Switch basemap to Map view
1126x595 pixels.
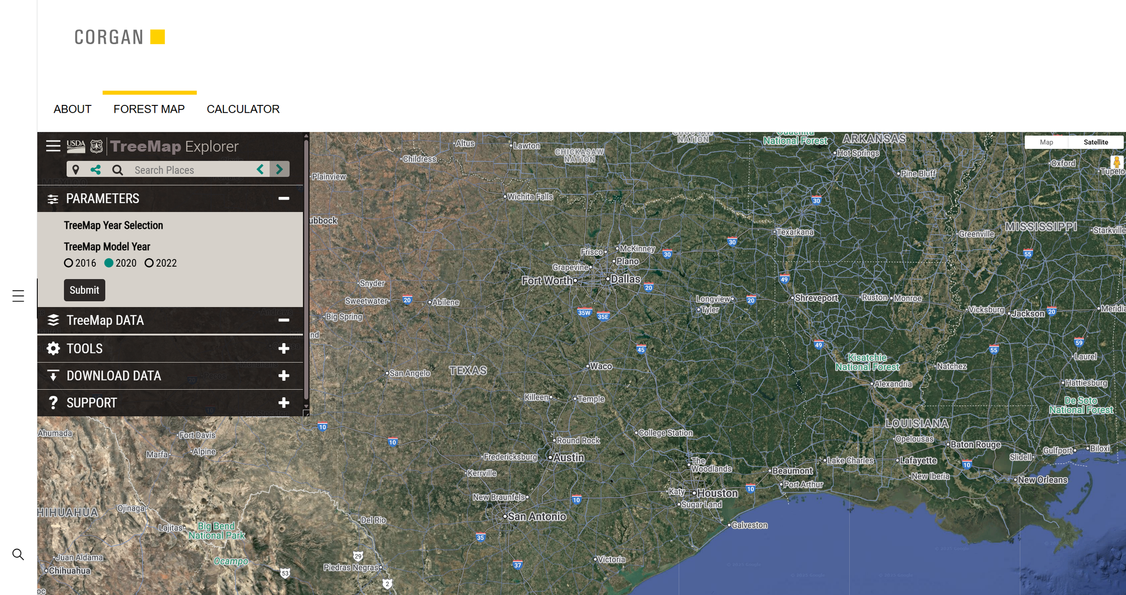point(1046,142)
